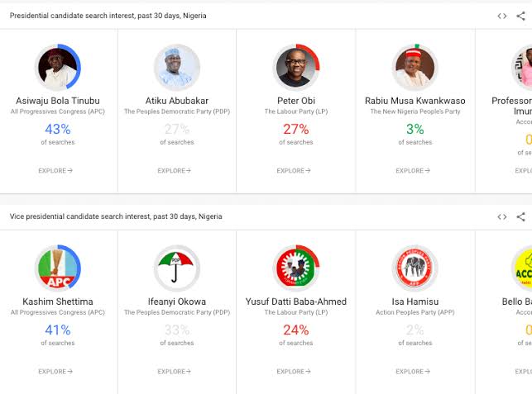The image size is (532, 394).
Task: Open Rabiu Musa Kwankwaso's photo
Action: click(415, 68)
